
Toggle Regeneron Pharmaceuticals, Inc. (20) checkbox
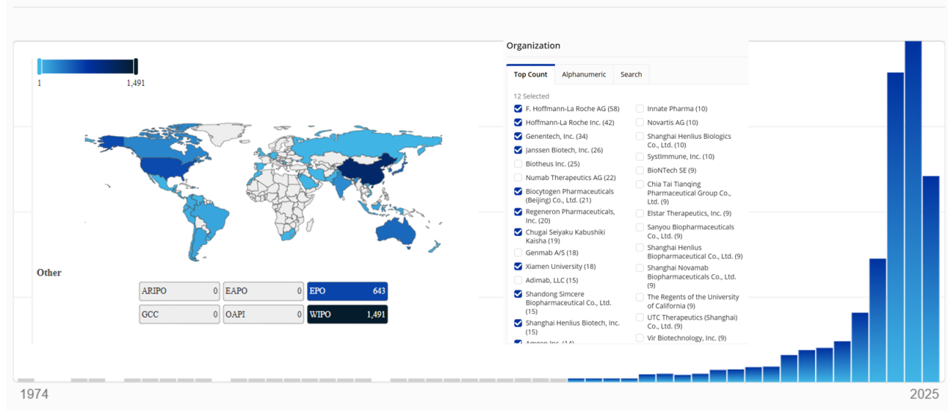pyautogui.click(x=518, y=212)
